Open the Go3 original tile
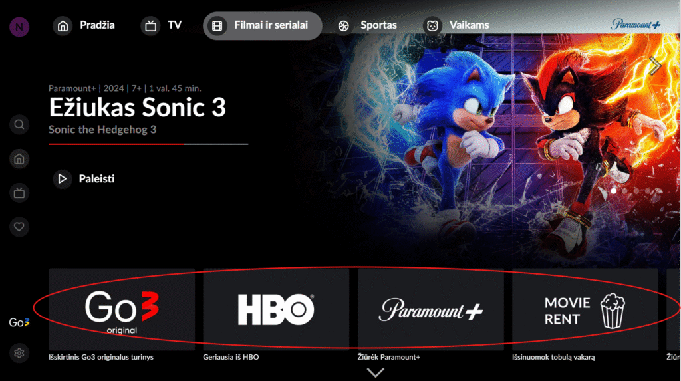Screen dimensions: 681x381 tap(122, 309)
